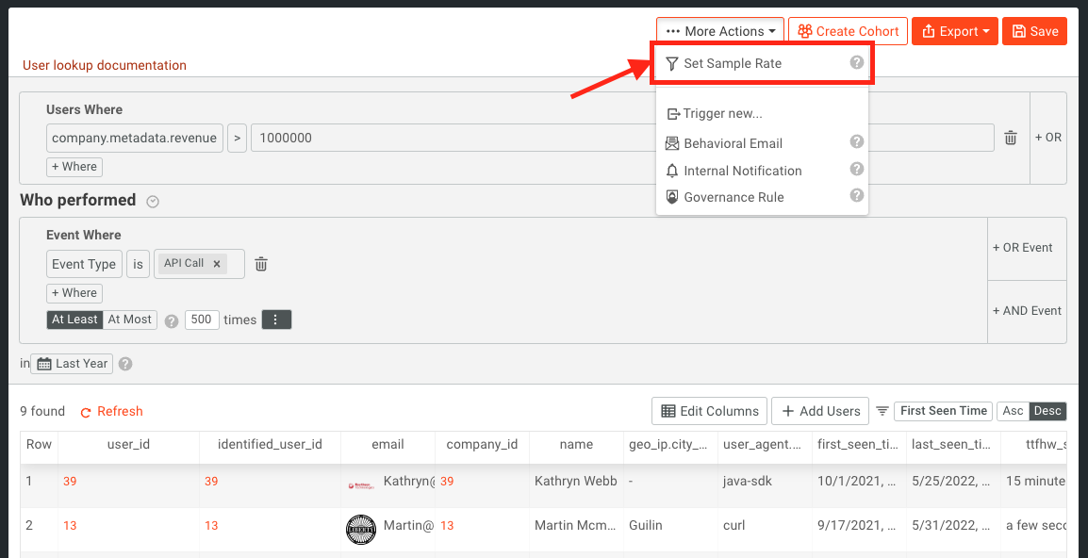Remove the API Call event condition via trash icon
The width and height of the screenshot is (1088, 558).
point(261,264)
